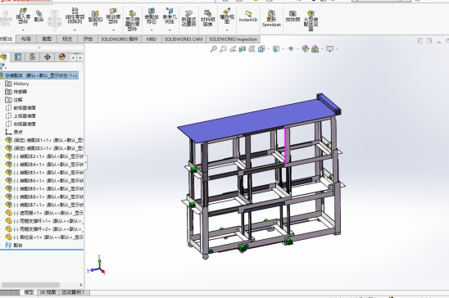Click Exploded View (爆炸视图) icon
This screenshot has height=298, width=449.
pyautogui.click(x=227, y=11)
